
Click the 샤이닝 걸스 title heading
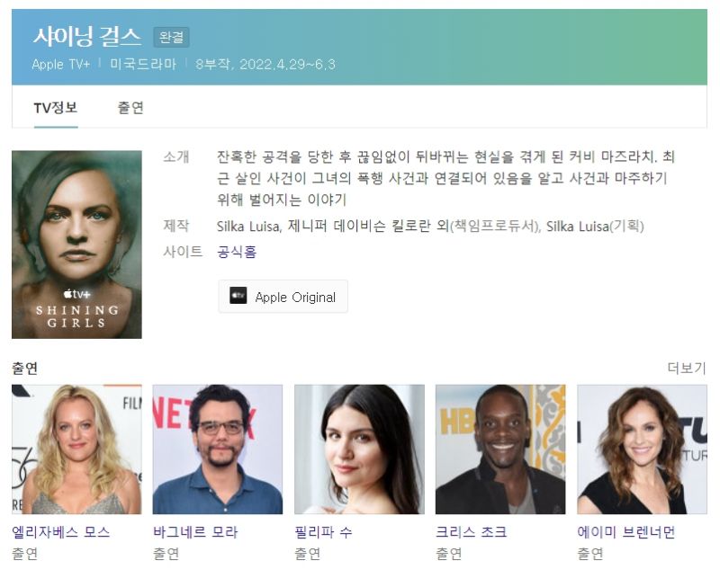(86, 36)
